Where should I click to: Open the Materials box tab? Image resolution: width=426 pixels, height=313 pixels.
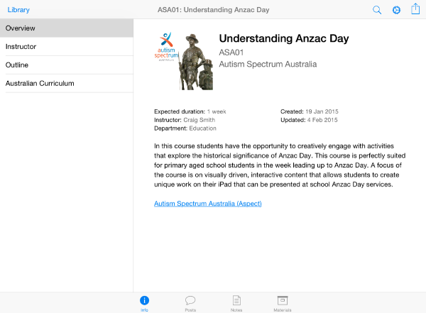click(x=283, y=304)
